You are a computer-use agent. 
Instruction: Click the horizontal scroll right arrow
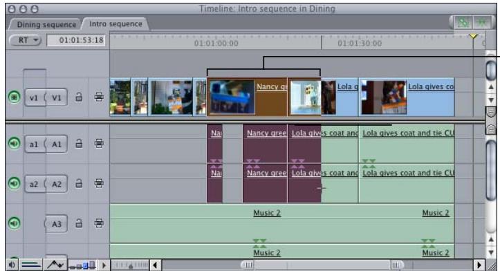[x=479, y=265]
